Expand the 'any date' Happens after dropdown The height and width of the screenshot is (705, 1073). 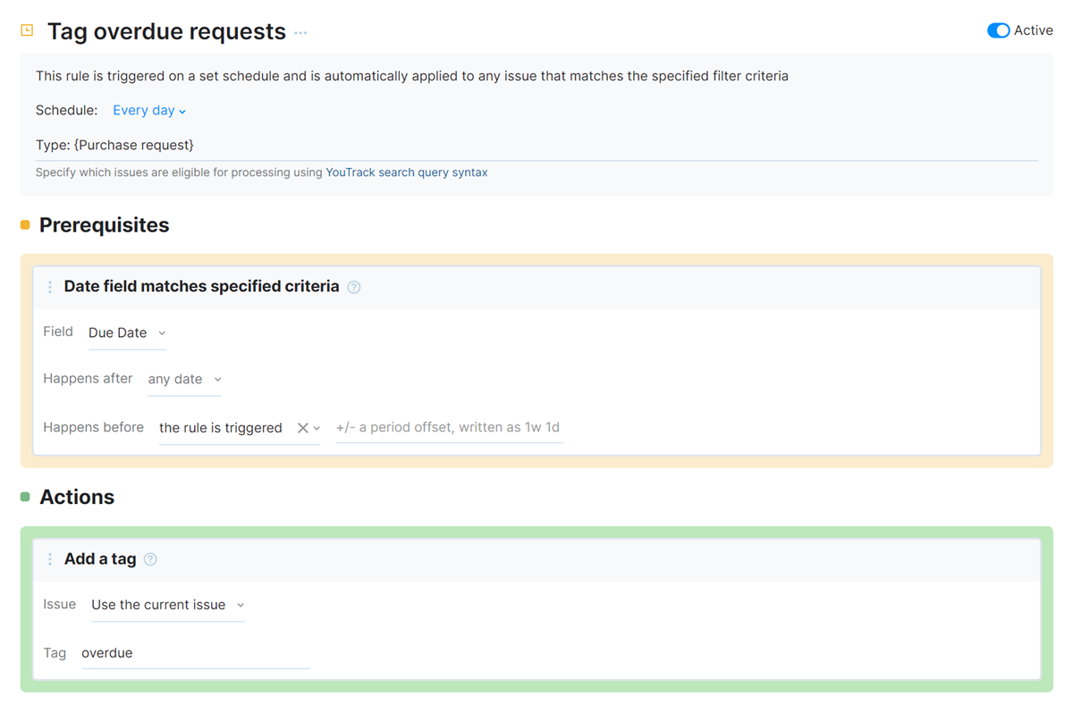(178, 379)
